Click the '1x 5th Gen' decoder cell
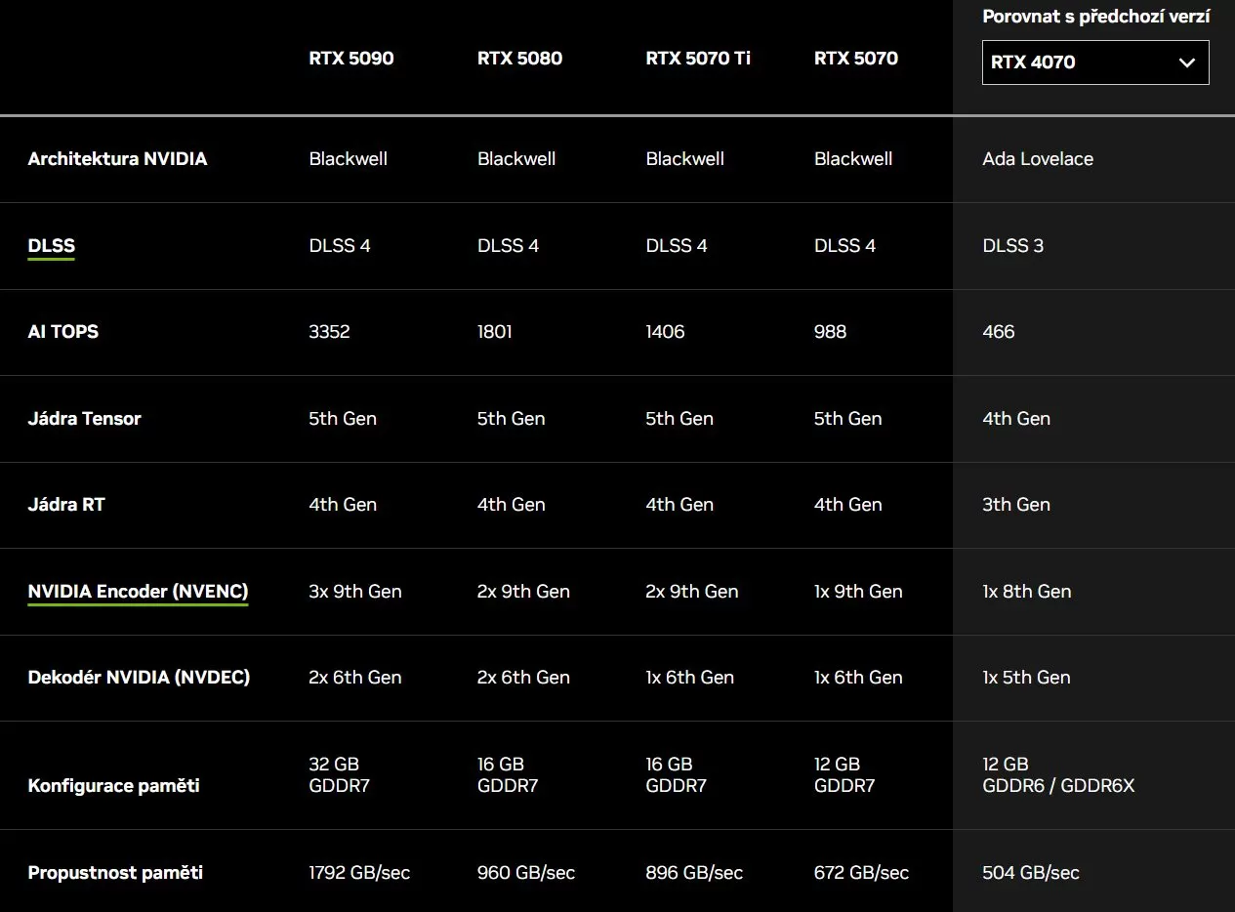The width and height of the screenshot is (1235, 912). click(x=1026, y=678)
